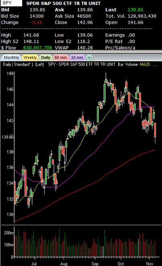Open the ellipsis overflow in chart header
162x266 pixels.
pyautogui.click(x=154, y=65)
